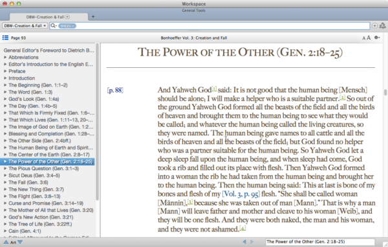Screen dimensions: 388x247
Task: Select The Pious Question (Gen. 3:1–3)
Action: click(x=43, y=168)
